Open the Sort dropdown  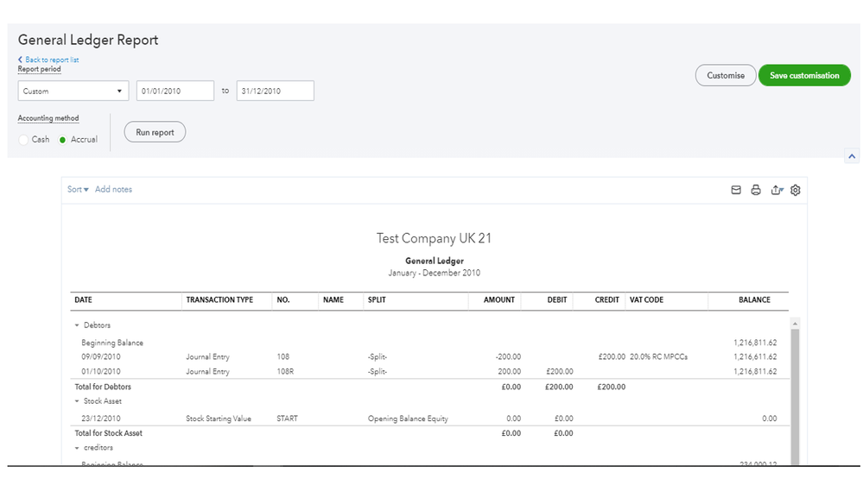point(78,190)
